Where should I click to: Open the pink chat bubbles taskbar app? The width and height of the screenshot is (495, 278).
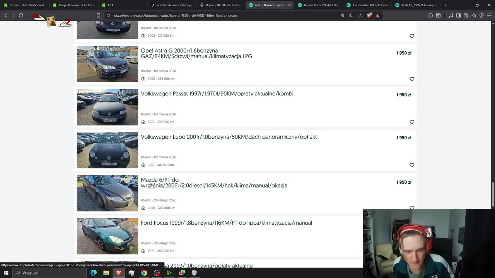pos(182,273)
